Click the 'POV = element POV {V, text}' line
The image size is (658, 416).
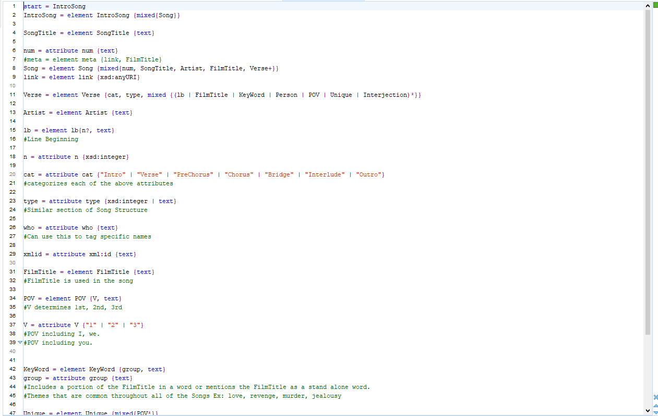coord(73,298)
